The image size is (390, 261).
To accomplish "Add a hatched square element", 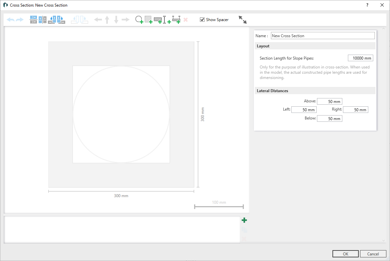I will [149, 20].
